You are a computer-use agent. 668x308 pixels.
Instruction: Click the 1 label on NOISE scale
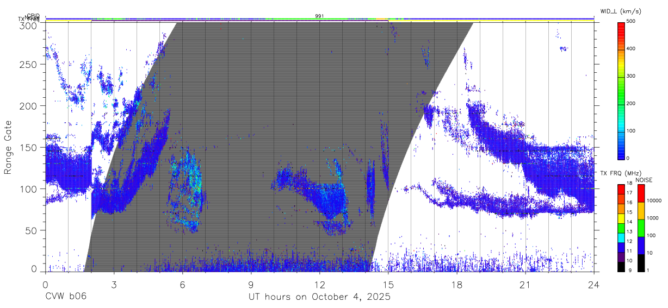[648, 270]
